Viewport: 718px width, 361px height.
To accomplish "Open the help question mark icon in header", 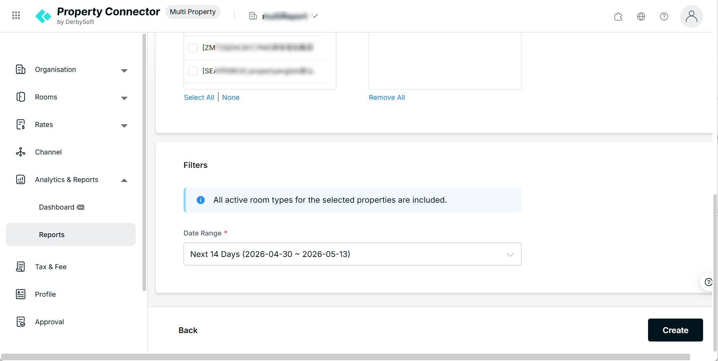I will pyautogui.click(x=664, y=16).
